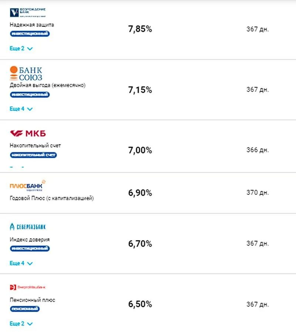Open the Индекс доверия deposit
The width and height of the screenshot is (296, 332).
[30, 240]
